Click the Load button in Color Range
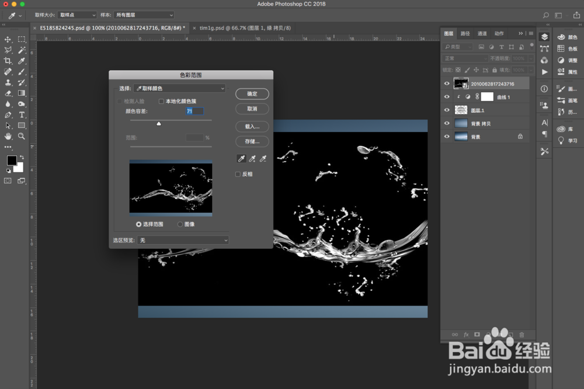The image size is (584, 389). 252,127
